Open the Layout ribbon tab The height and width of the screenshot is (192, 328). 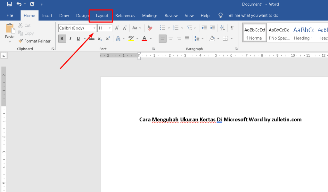[x=102, y=16]
